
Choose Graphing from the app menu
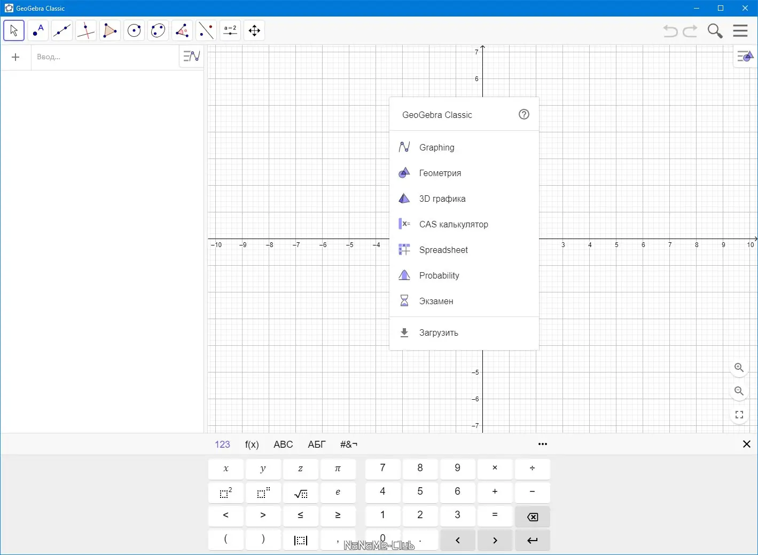[464, 147]
